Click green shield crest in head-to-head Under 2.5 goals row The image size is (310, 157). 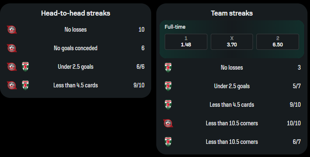[x=25, y=67]
